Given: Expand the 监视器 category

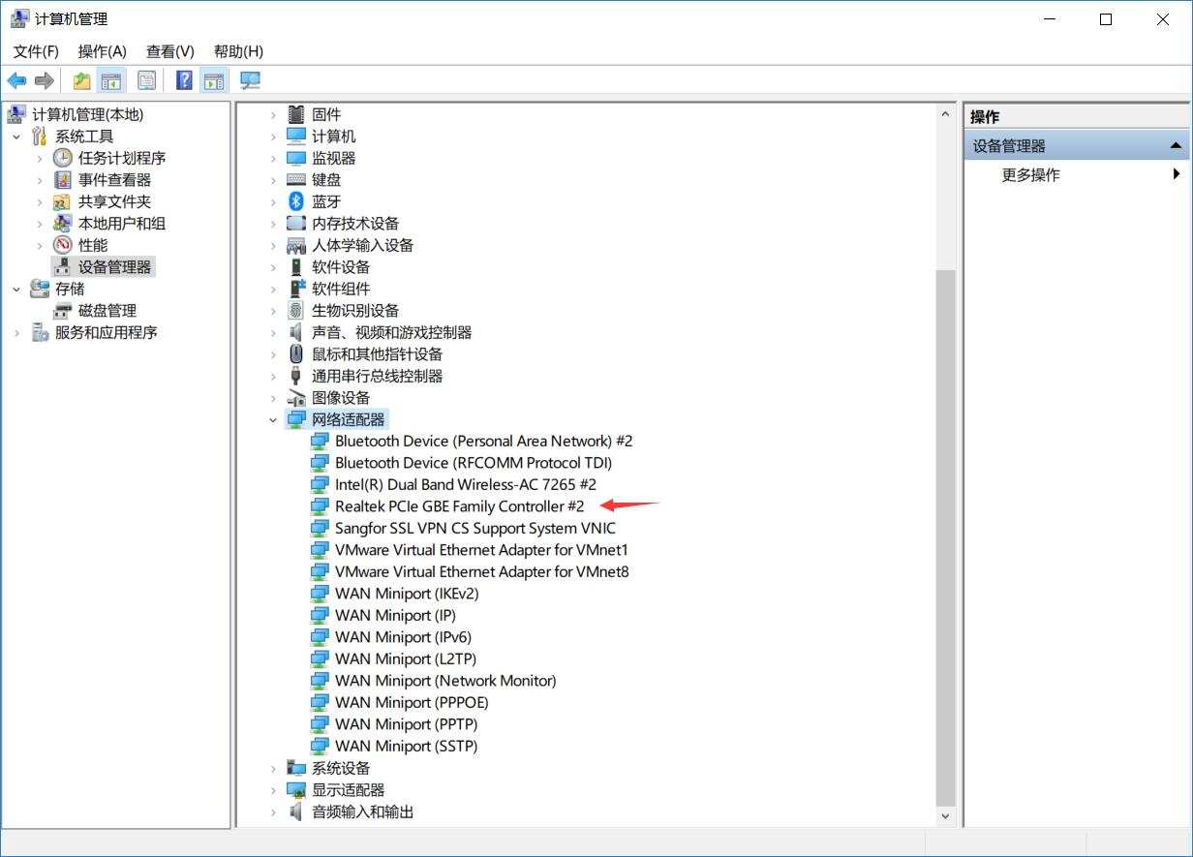Looking at the screenshot, I should [274, 158].
